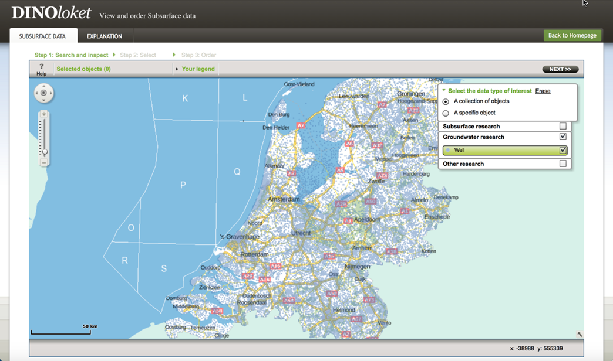Open the 'Selected objects (0)' panel
This screenshot has height=361, width=613.
tap(83, 69)
